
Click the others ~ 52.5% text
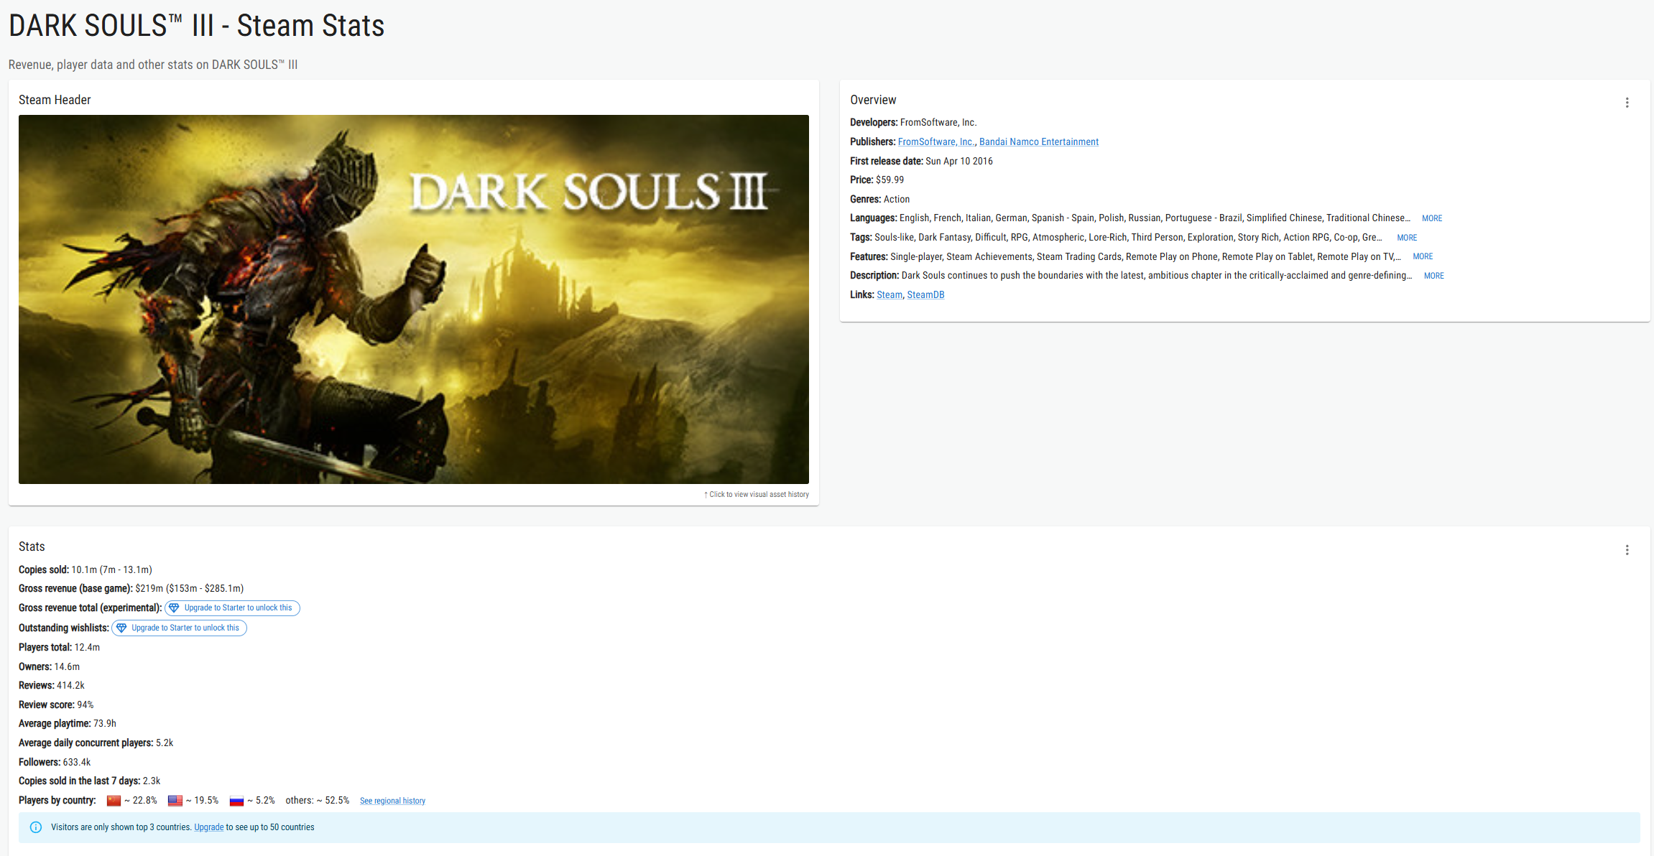click(x=318, y=801)
